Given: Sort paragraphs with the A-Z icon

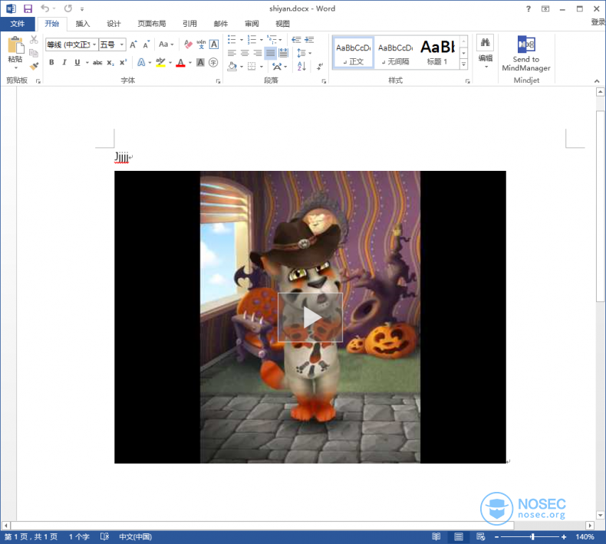Looking at the screenshot, I should point(301,67).
